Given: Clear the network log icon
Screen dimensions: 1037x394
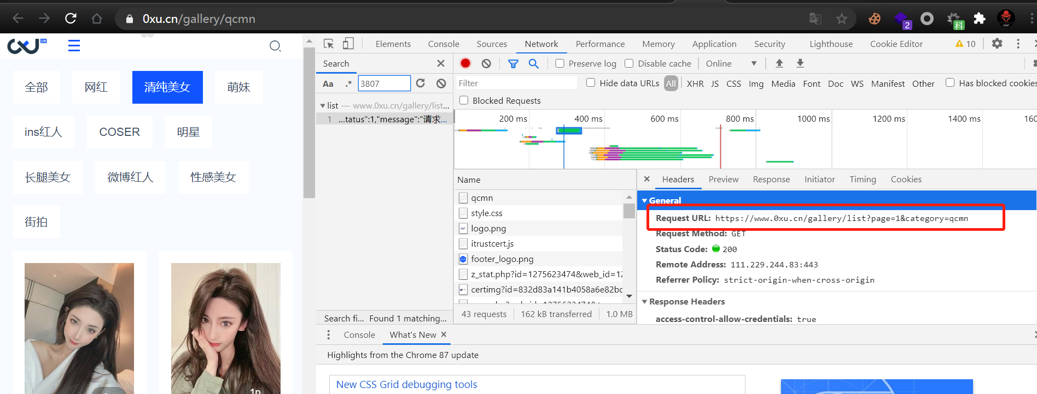Looking at the screenshot, I should (486, 63).
